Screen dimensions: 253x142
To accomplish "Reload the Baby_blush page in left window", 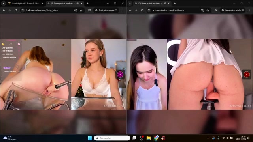I will tap(15, 10).
